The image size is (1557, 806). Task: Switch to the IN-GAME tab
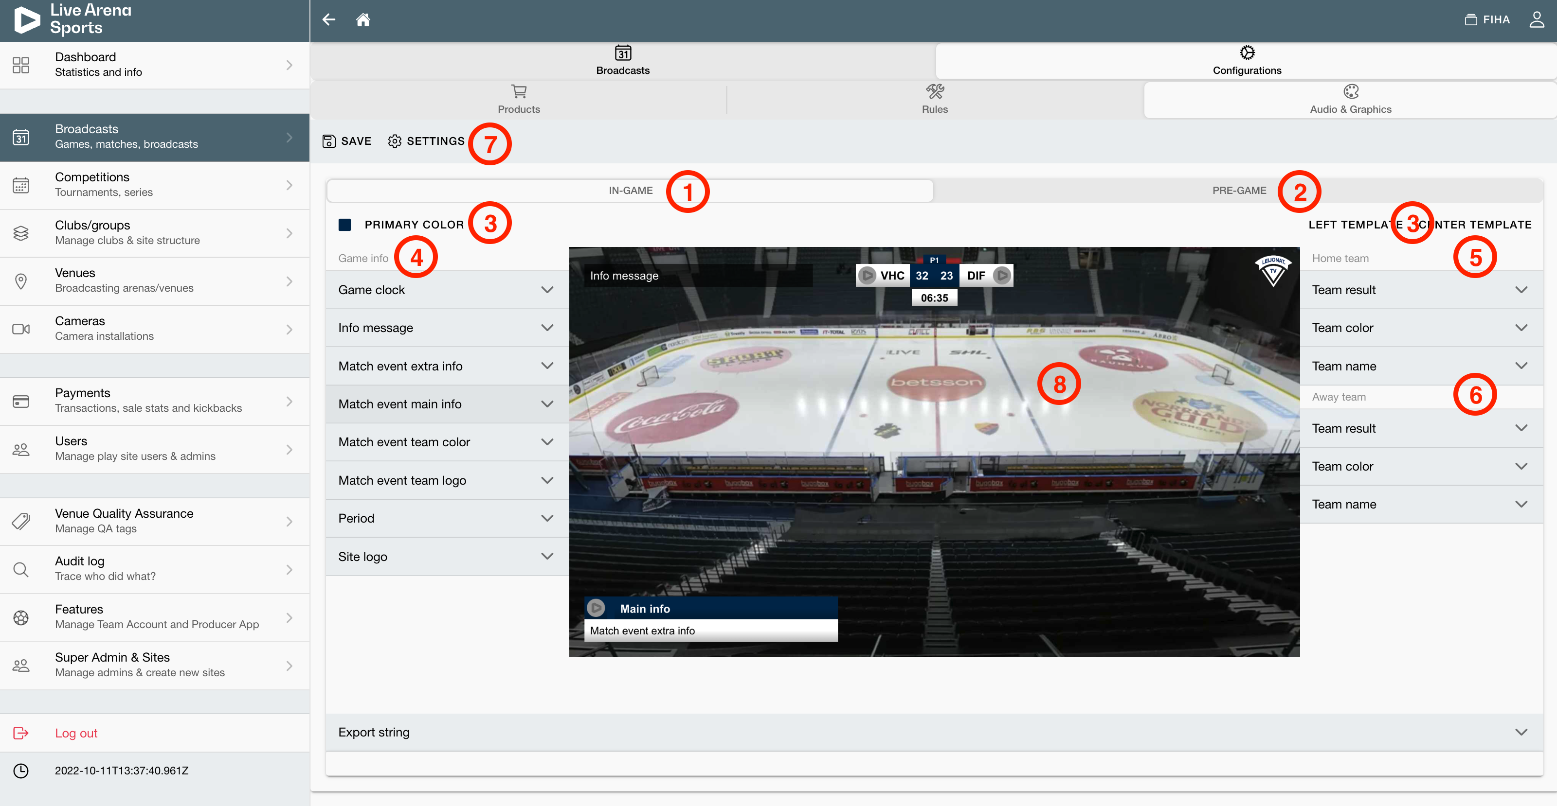[x=631, y=191]
